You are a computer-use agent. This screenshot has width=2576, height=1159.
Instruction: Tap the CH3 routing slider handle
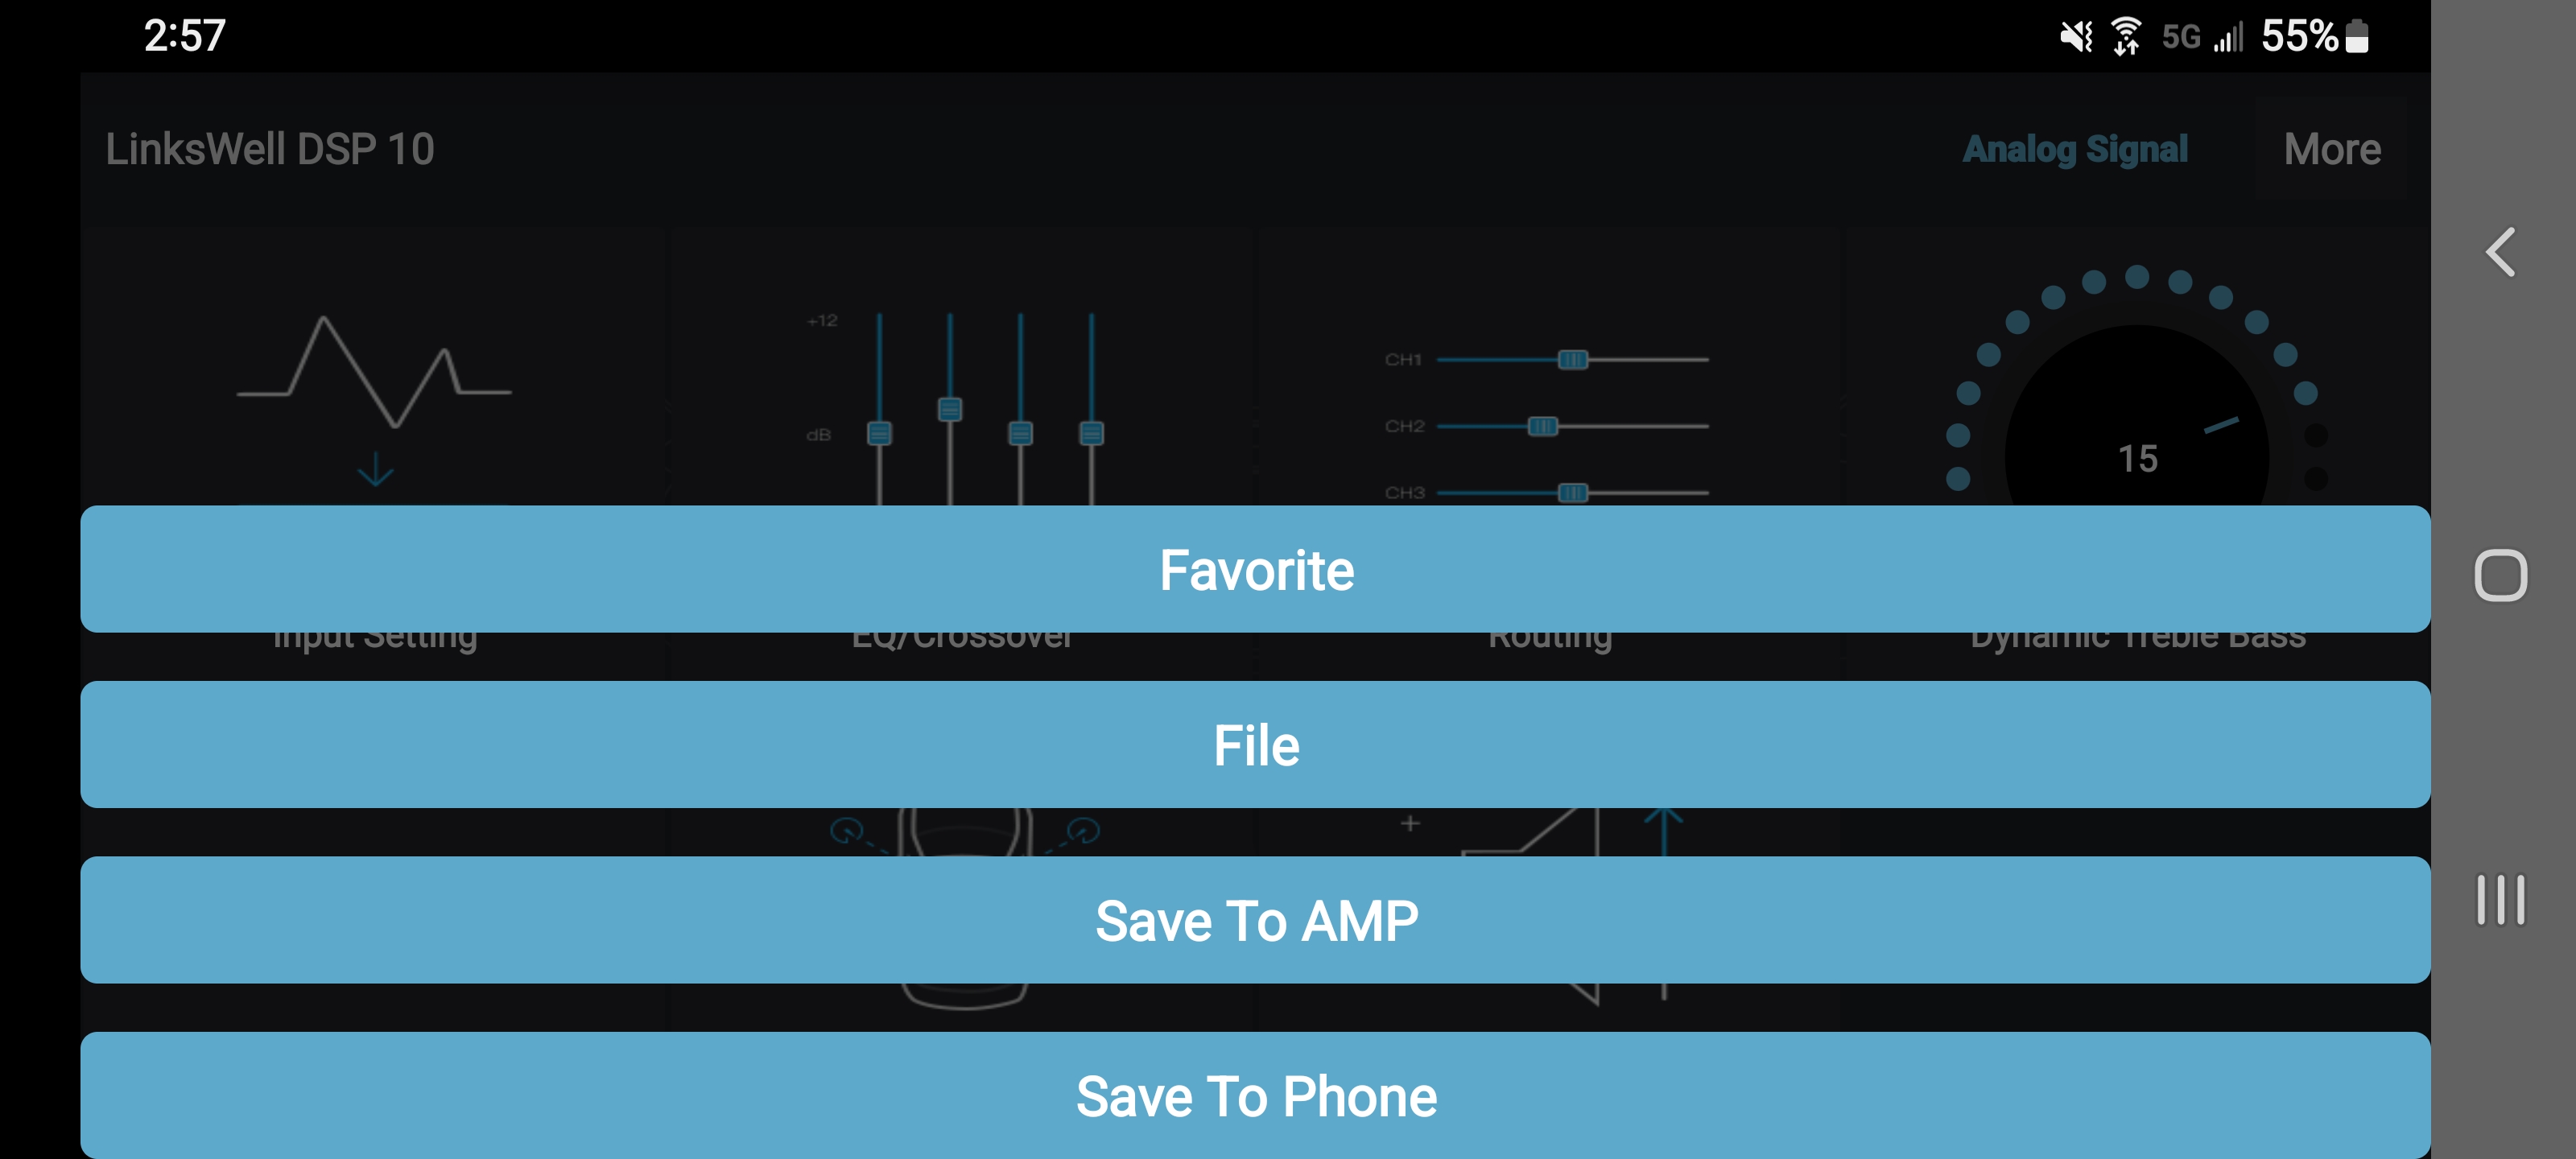(x=1572, y=493)
